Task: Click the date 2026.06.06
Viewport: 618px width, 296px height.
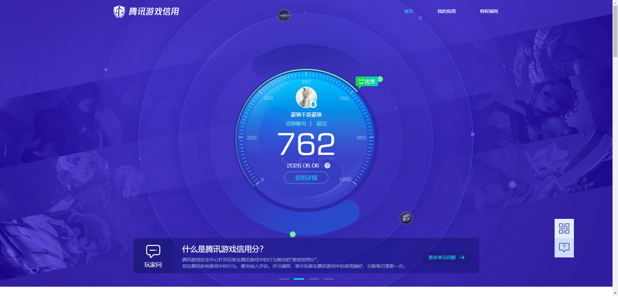Action: (303, 166)
